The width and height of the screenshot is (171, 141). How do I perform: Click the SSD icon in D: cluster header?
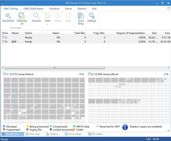[x=89, y=74]
